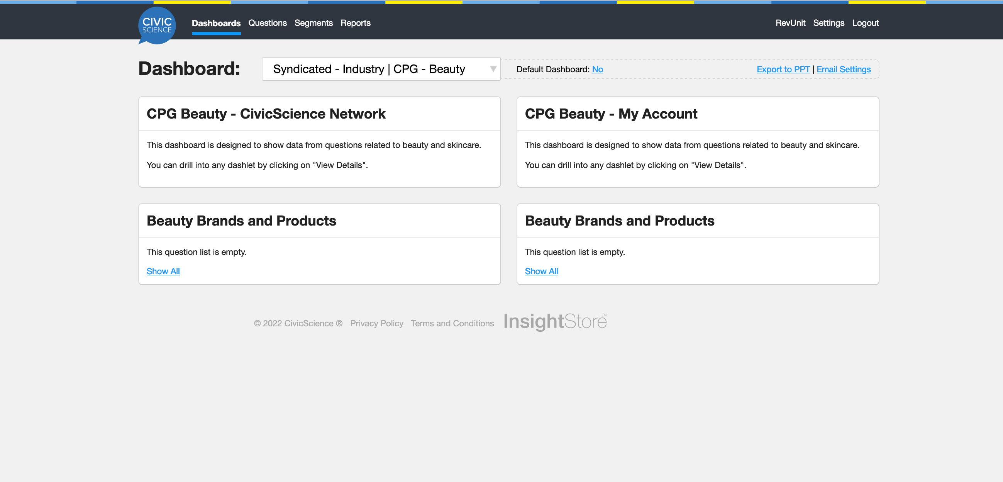Screen dimensions: 1003x482
Task: Click Logout in the navigation bar
Action: (x=865, y=23)
